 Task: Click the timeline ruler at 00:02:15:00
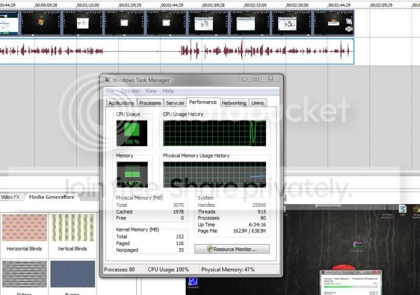[255, 5]
